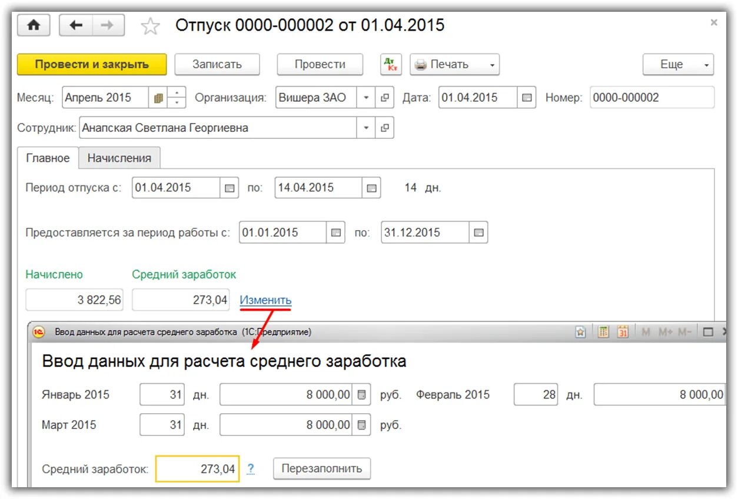Add document to favorites with star
This screenshot has height=499, width=738.
tap(151, 26)
